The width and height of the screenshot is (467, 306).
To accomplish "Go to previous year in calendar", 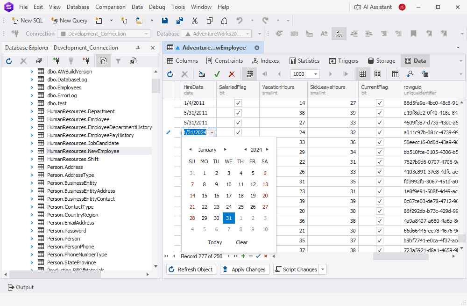I will [246, 150].
